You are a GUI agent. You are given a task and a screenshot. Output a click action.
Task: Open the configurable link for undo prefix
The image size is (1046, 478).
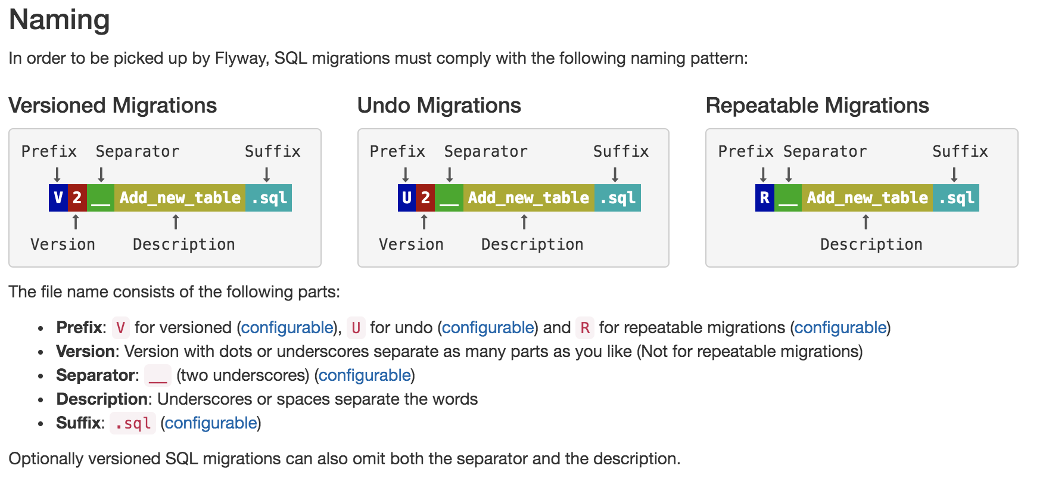pos(488,328)
